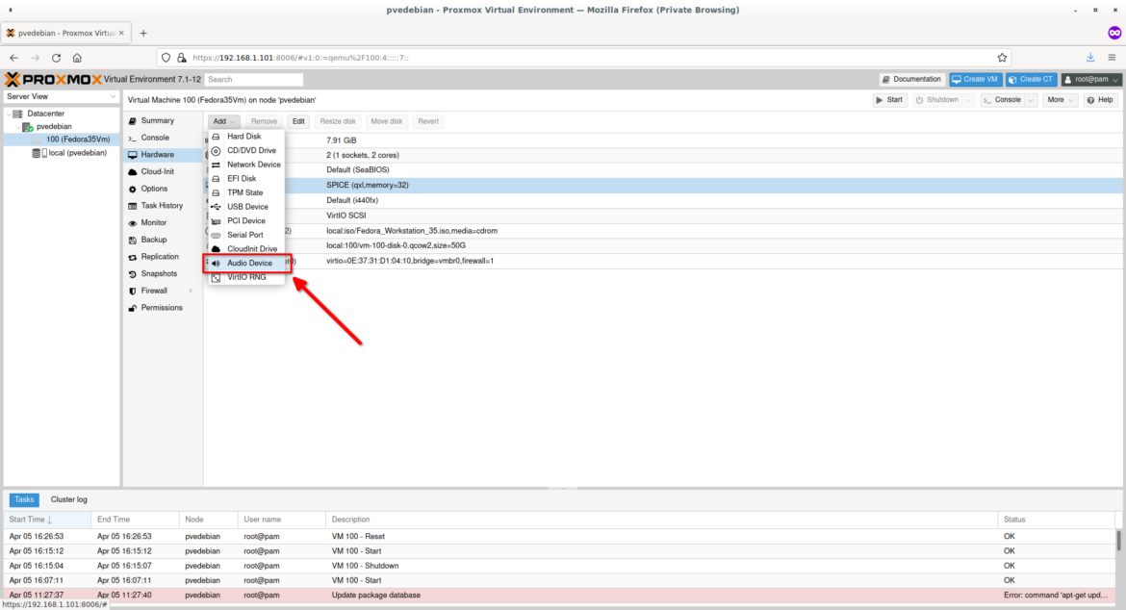Start the Fedora35Vm virtual machine
Screen dimensions: 1126x610
(x=888, y=99)
